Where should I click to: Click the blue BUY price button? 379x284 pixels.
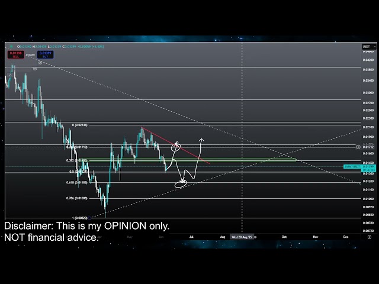[x=45, y=54]
